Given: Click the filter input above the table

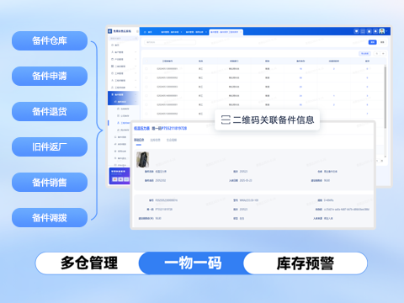Looking at the screenshot, I should 170,42.
